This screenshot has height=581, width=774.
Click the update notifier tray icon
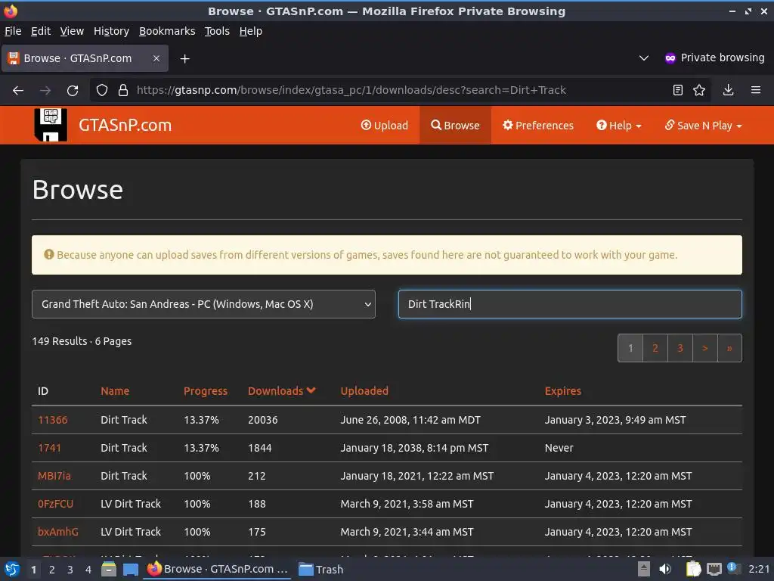[x=733, y=568]
